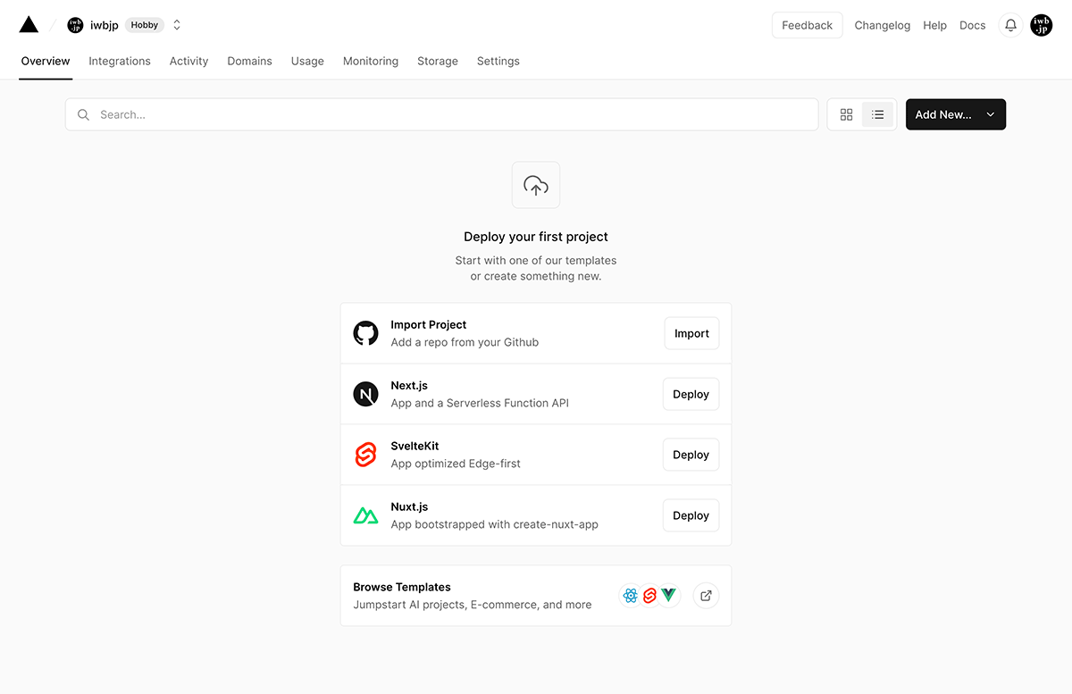Click the Add New button
1072x694 pixels.
tap(956, 114)
